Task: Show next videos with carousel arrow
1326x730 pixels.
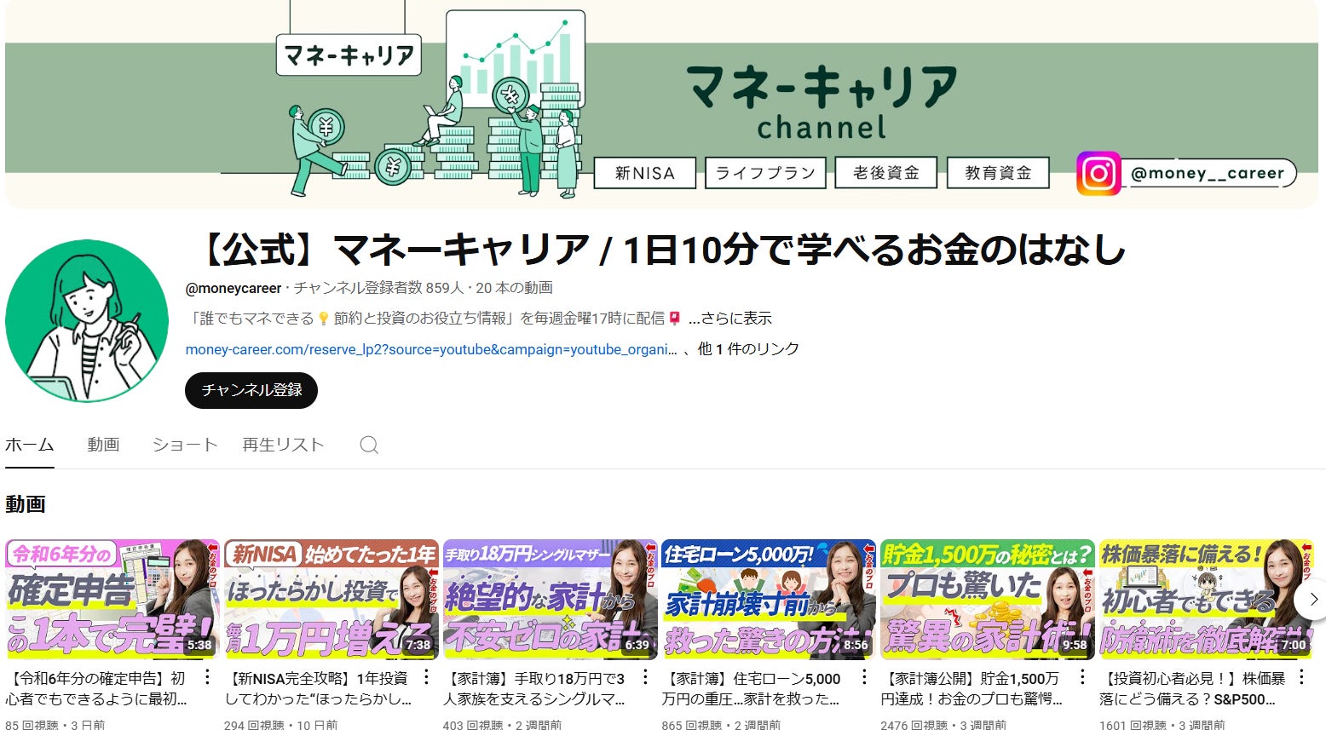Action: [1313, 599]
